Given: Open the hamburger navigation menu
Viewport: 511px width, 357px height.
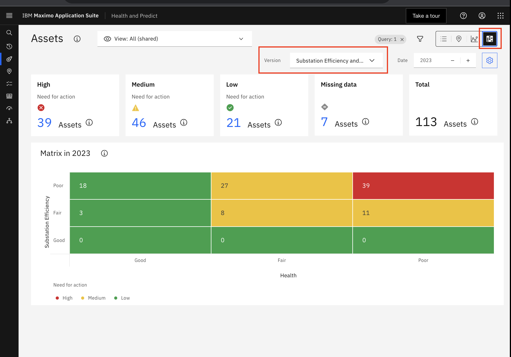Looking at the screenshot, I should point(9,16).
